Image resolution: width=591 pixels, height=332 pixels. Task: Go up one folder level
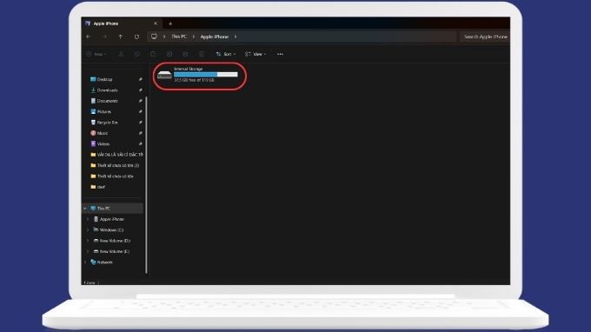tap(121, 37)
